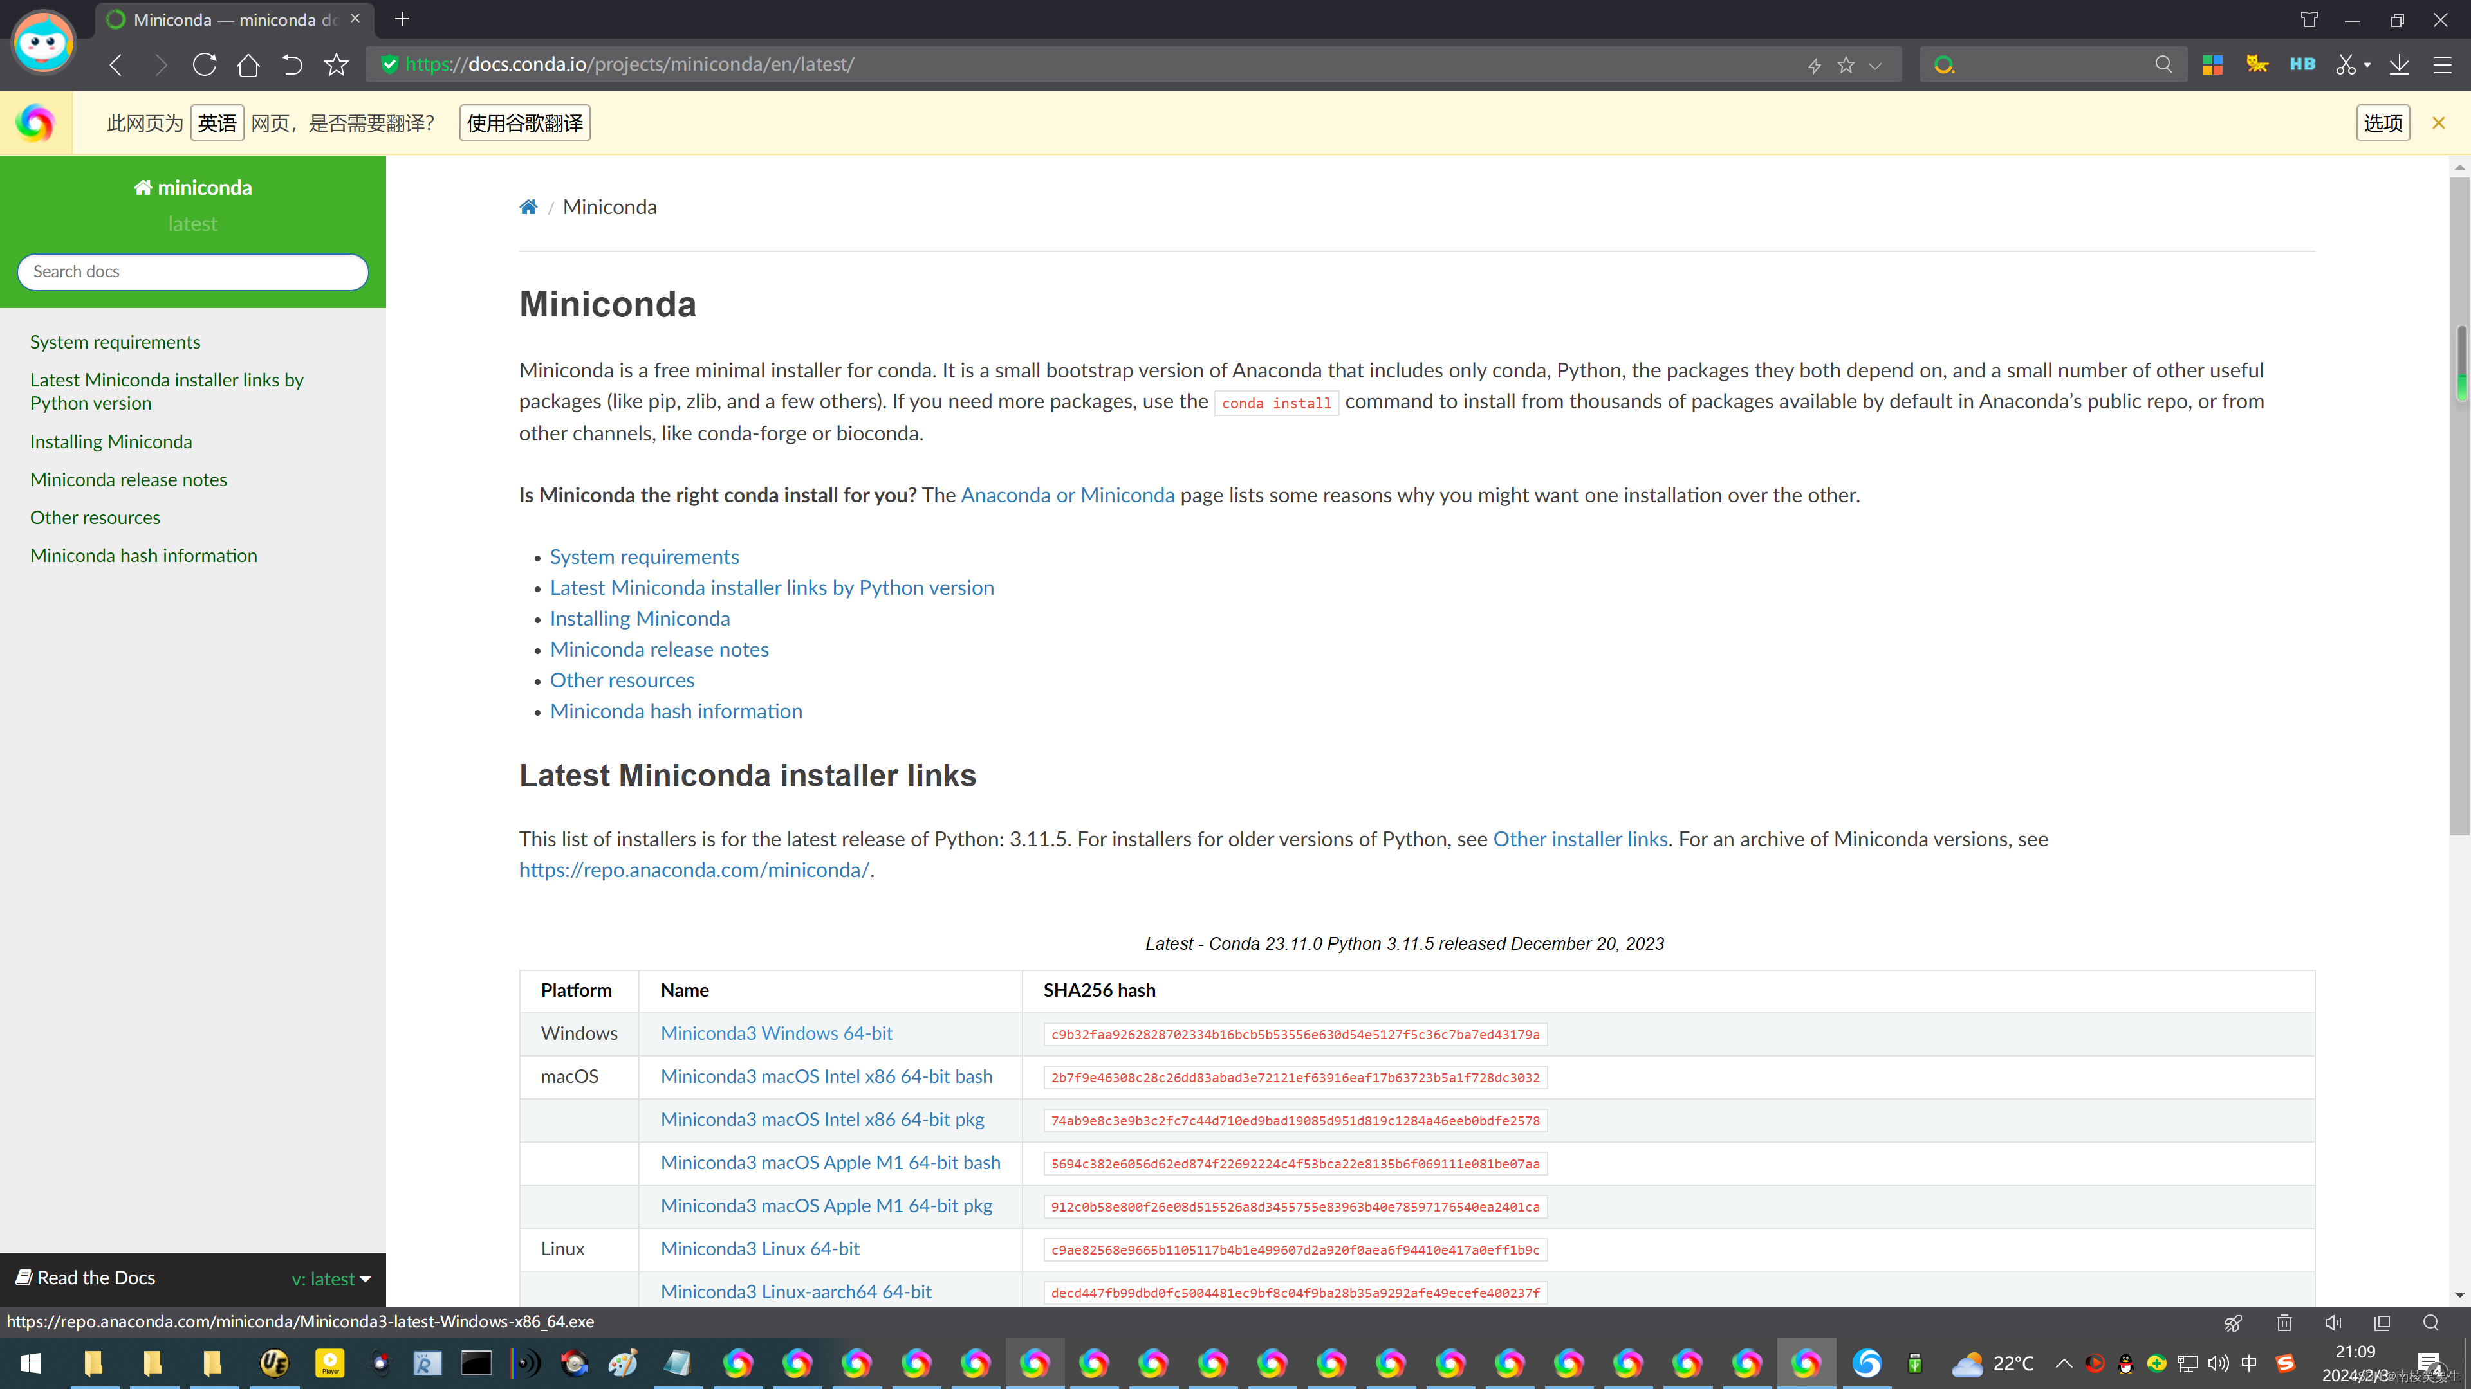Open the repo.anaconda.com/miniconda archive link

[x=694, y=869]
